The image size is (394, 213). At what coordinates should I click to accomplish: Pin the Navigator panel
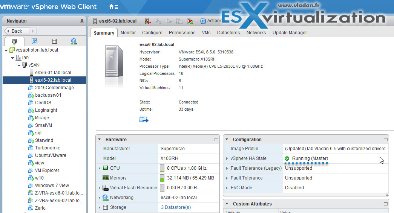[x=82, y=21]
